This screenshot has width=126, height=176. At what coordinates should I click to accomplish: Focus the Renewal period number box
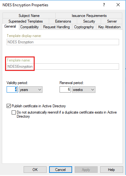coord(65,89)
